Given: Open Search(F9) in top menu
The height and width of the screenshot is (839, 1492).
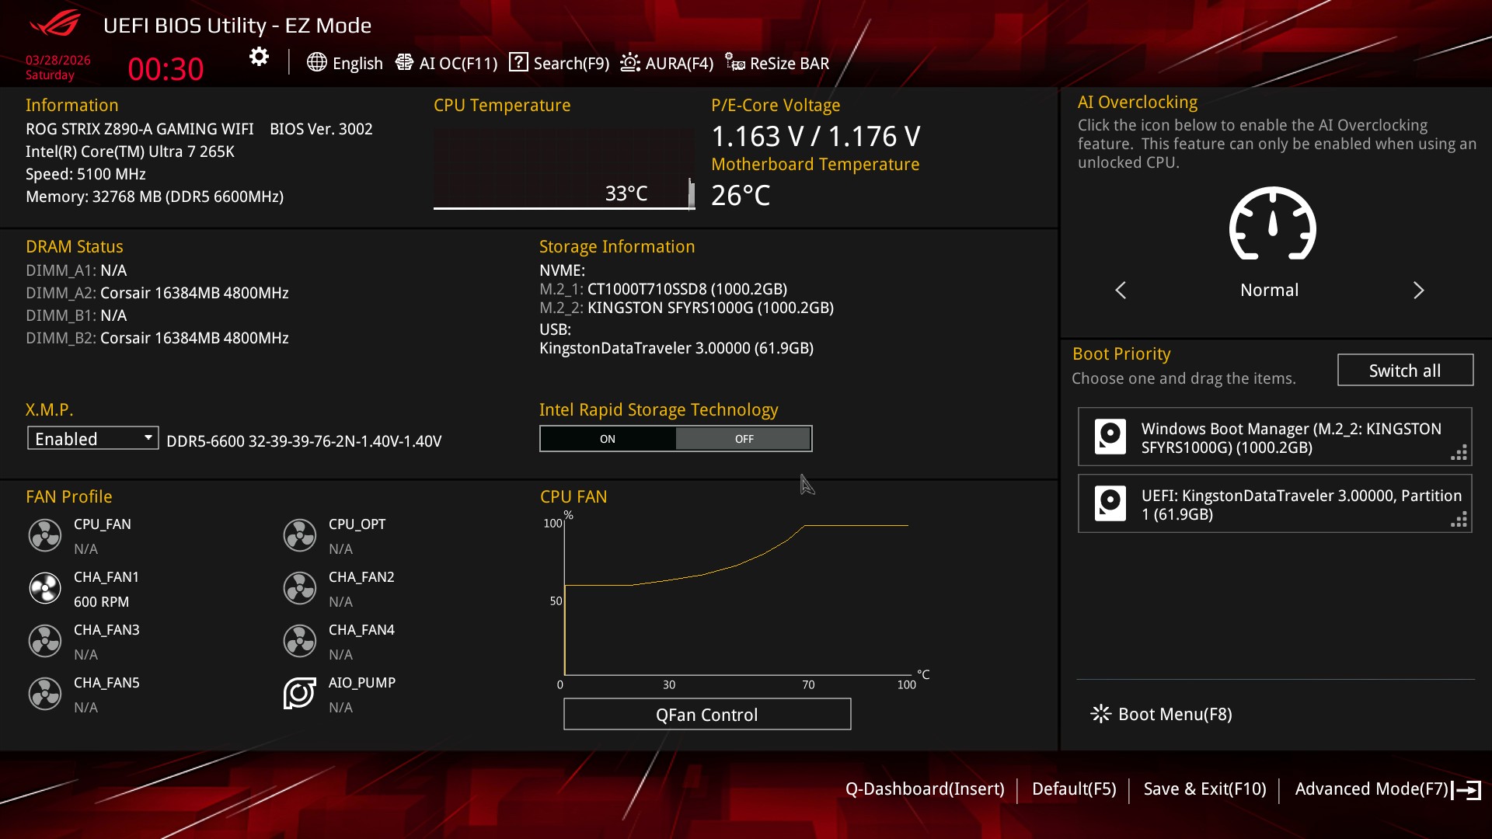Looking at the screenshot, I should coord(559,63).
